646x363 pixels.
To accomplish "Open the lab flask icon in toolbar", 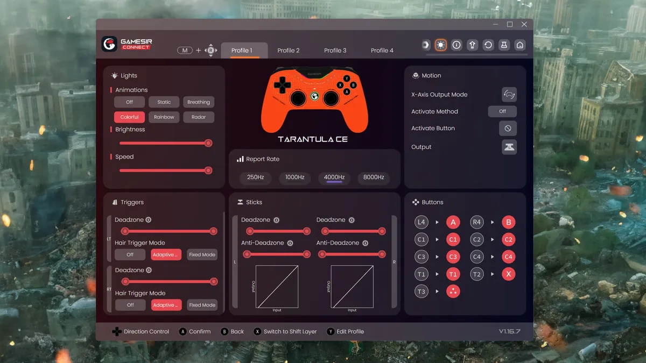I will tap(504, 45).
